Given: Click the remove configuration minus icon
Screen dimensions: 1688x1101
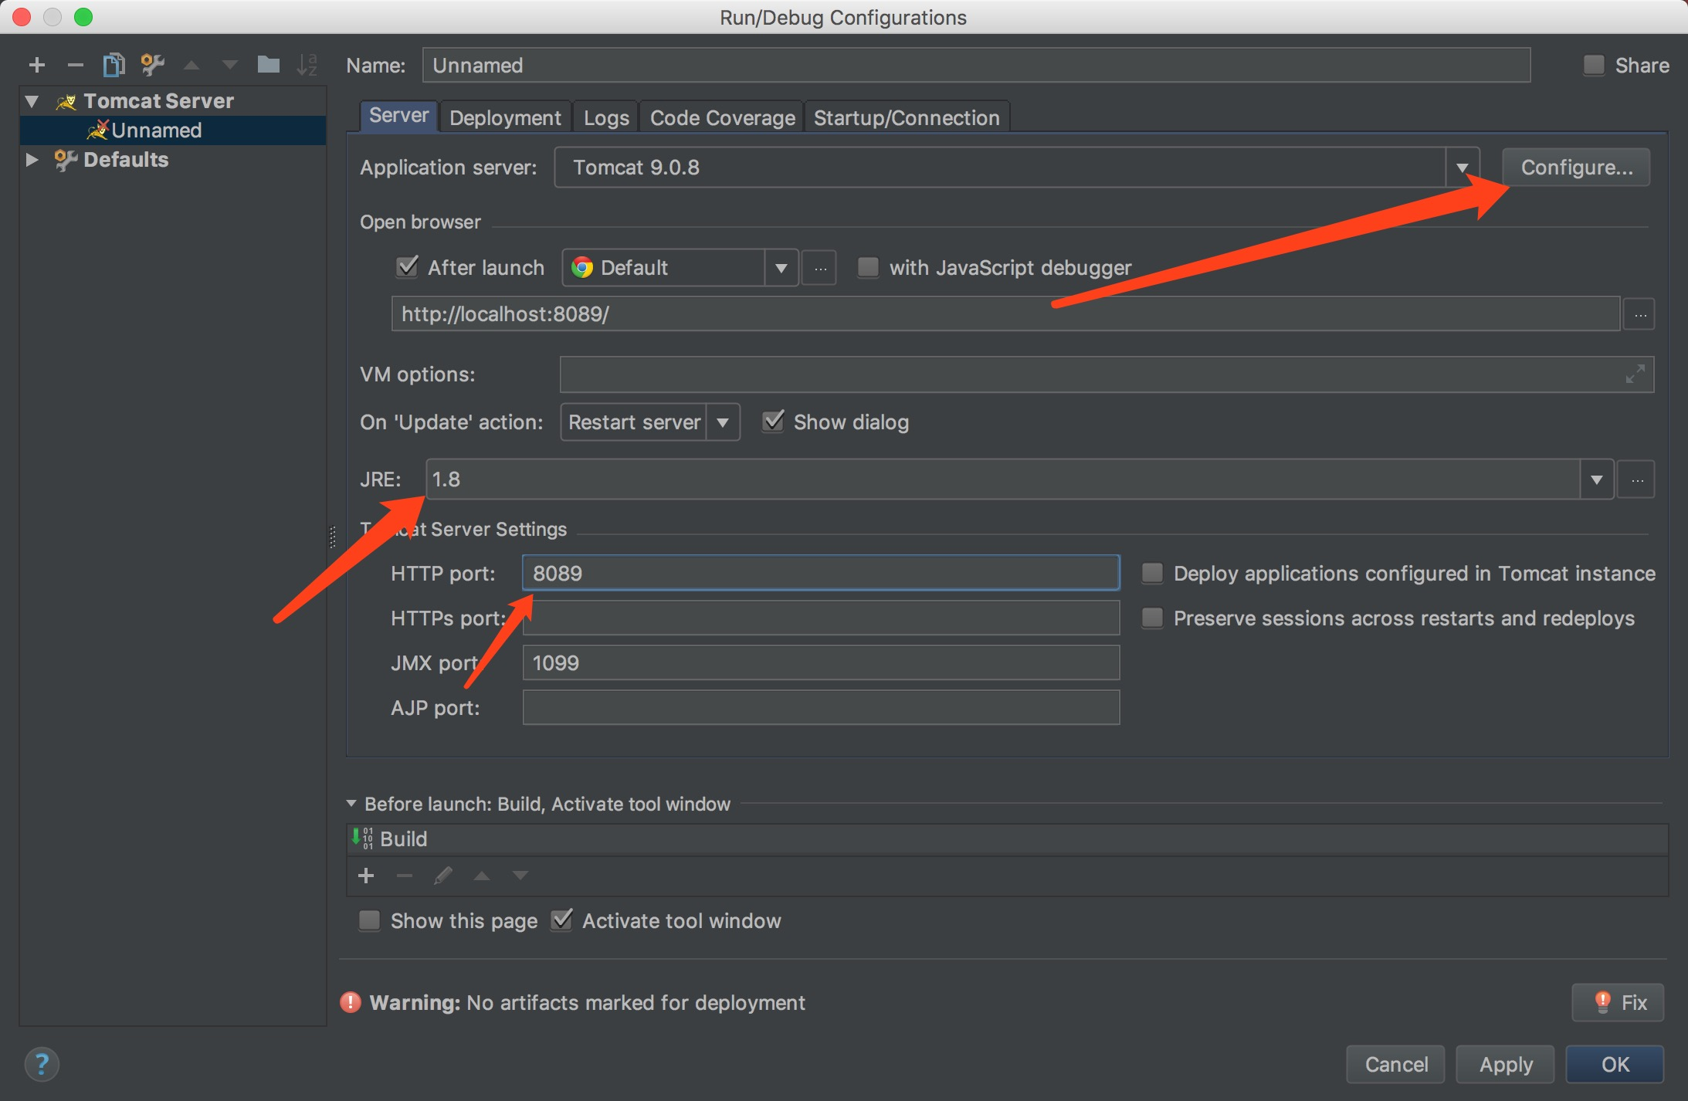Looking at the screenshot, I should pyautogui.click(x=75, y=65).
